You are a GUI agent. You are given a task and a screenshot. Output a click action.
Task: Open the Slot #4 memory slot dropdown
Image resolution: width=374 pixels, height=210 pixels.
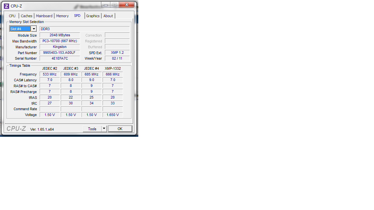click(23, 29)
